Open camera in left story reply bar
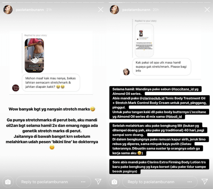The width and height of the screenshot is (213, 189). coord(8,182)
